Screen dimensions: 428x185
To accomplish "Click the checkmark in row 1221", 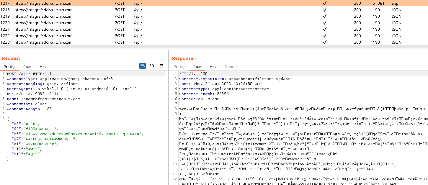I will pos(325,30).
